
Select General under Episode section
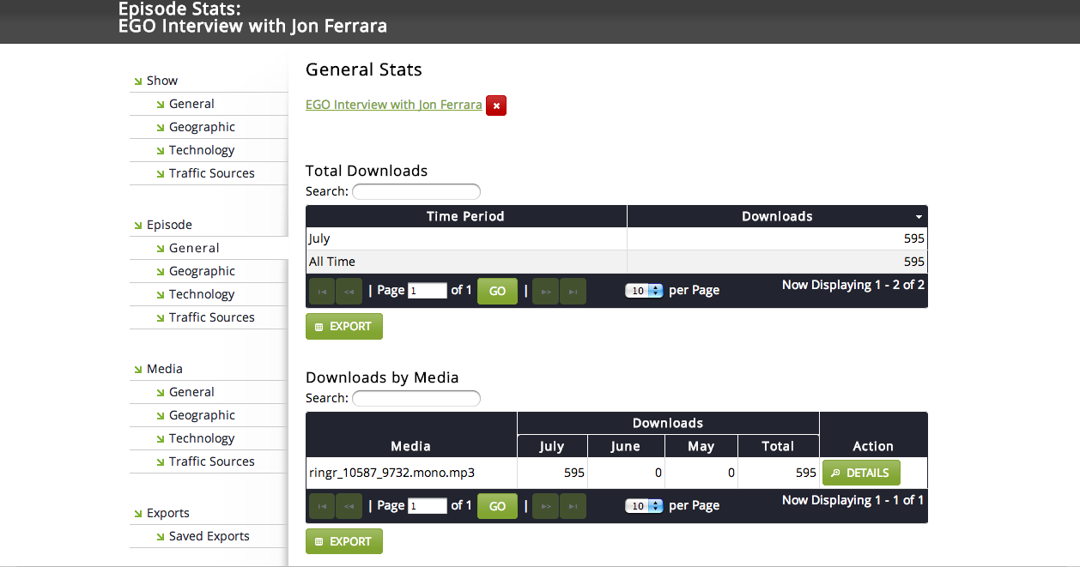coord(194,248)
